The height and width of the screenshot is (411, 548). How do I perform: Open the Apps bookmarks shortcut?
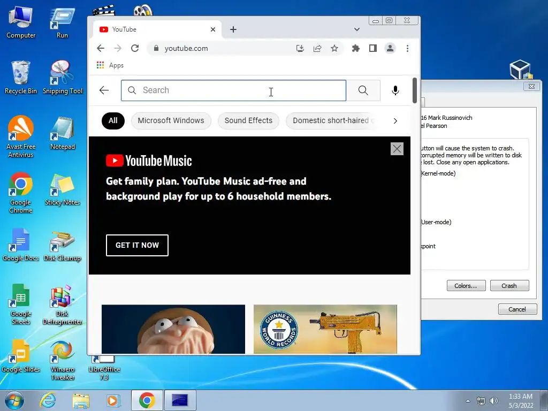110,65
